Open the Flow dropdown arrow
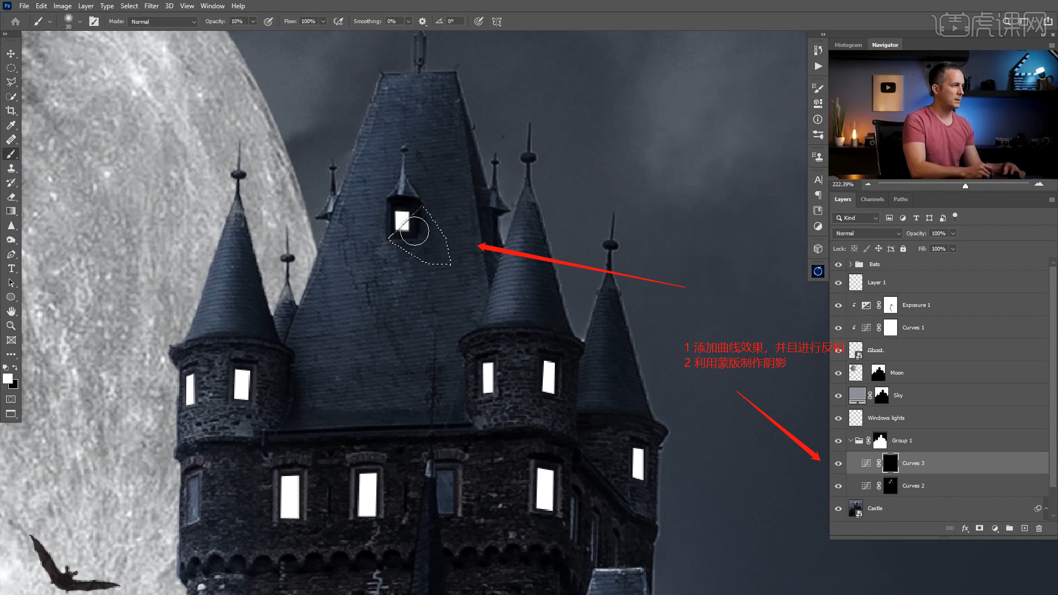 [x=323, y=21]
